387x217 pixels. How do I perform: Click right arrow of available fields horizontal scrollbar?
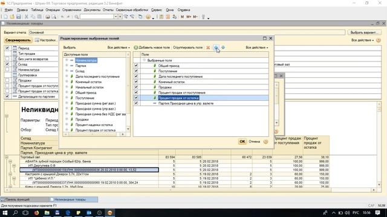click(x=123, y=134)
